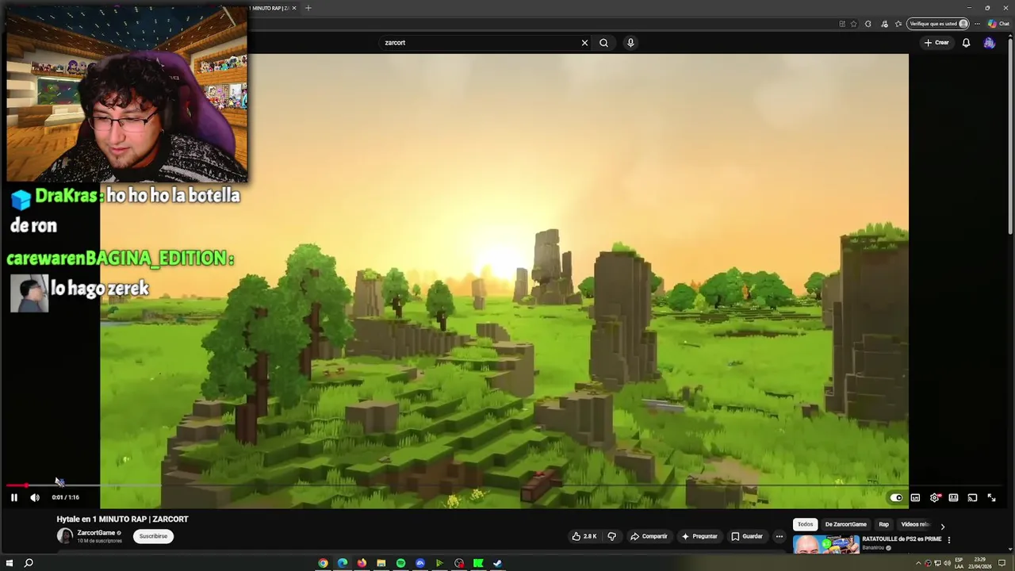Open the RATATOUILLE de PS2 video thumbnail

(825, 545)
